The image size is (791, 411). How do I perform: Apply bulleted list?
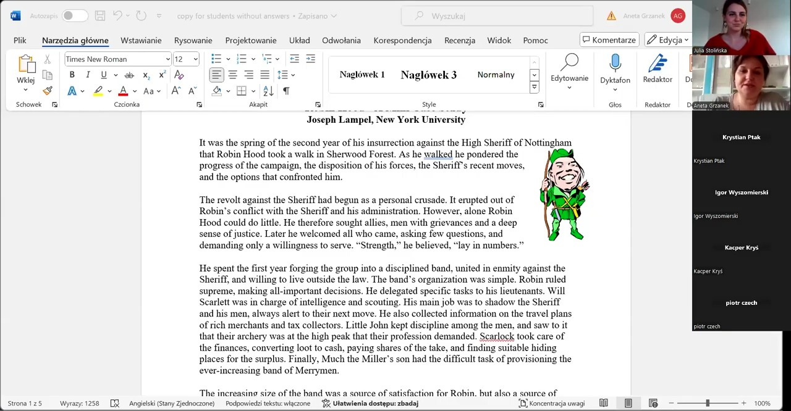(x=216, y=59)
